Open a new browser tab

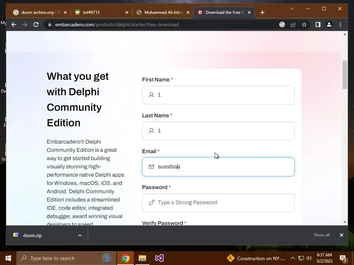(x=262, y=12)
